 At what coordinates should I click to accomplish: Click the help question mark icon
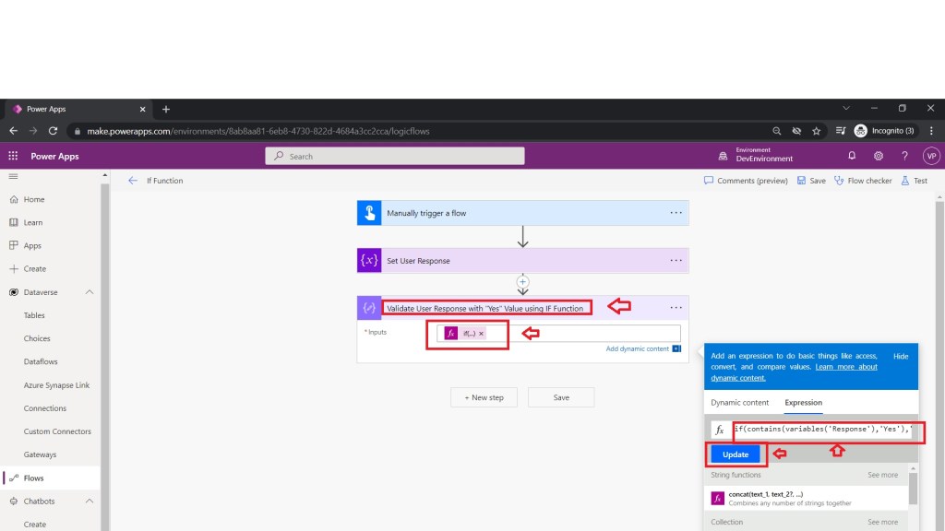click(x=904, y=156)
